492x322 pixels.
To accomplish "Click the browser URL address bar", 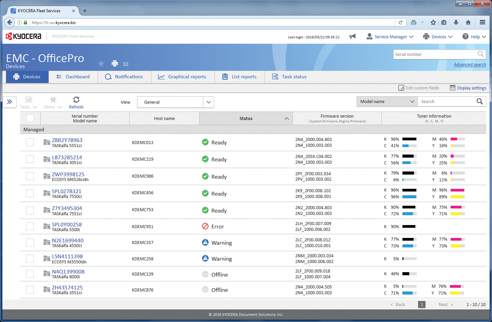I will 212,22.
